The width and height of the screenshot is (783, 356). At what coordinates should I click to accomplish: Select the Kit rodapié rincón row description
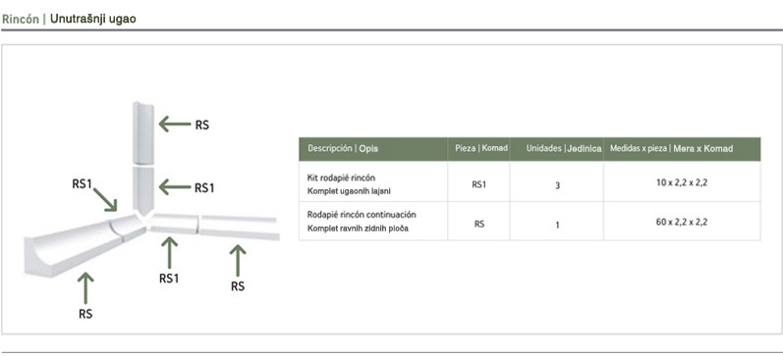[x=348, y=183]
